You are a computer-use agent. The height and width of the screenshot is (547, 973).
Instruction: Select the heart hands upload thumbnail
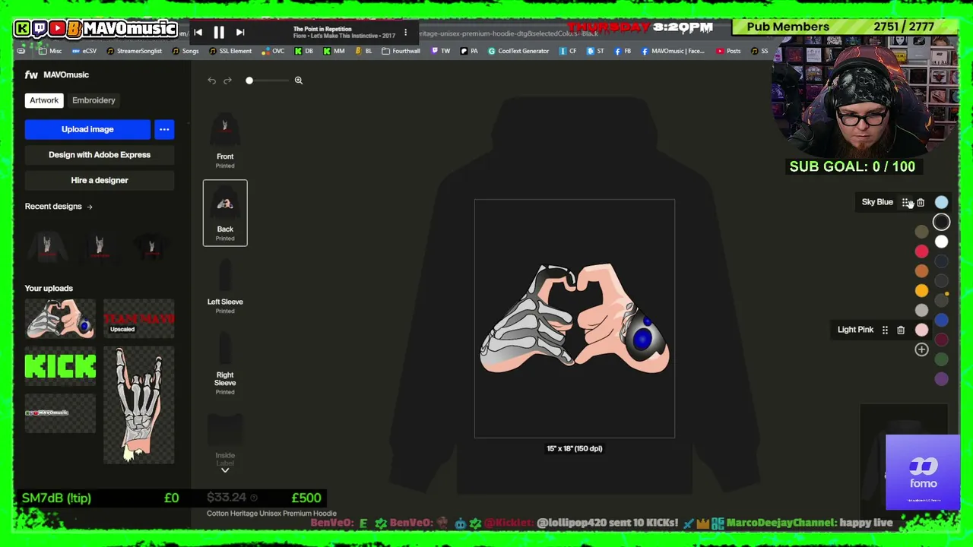[x=60, y=319]
